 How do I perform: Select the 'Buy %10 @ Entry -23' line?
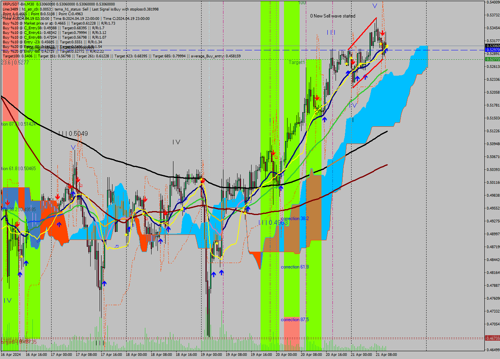(52, 42)
